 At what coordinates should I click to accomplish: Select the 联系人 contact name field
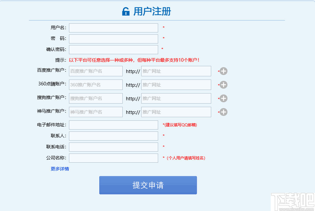113,136
